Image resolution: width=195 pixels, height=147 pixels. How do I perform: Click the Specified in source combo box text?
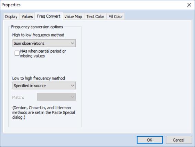click(30, 86)
